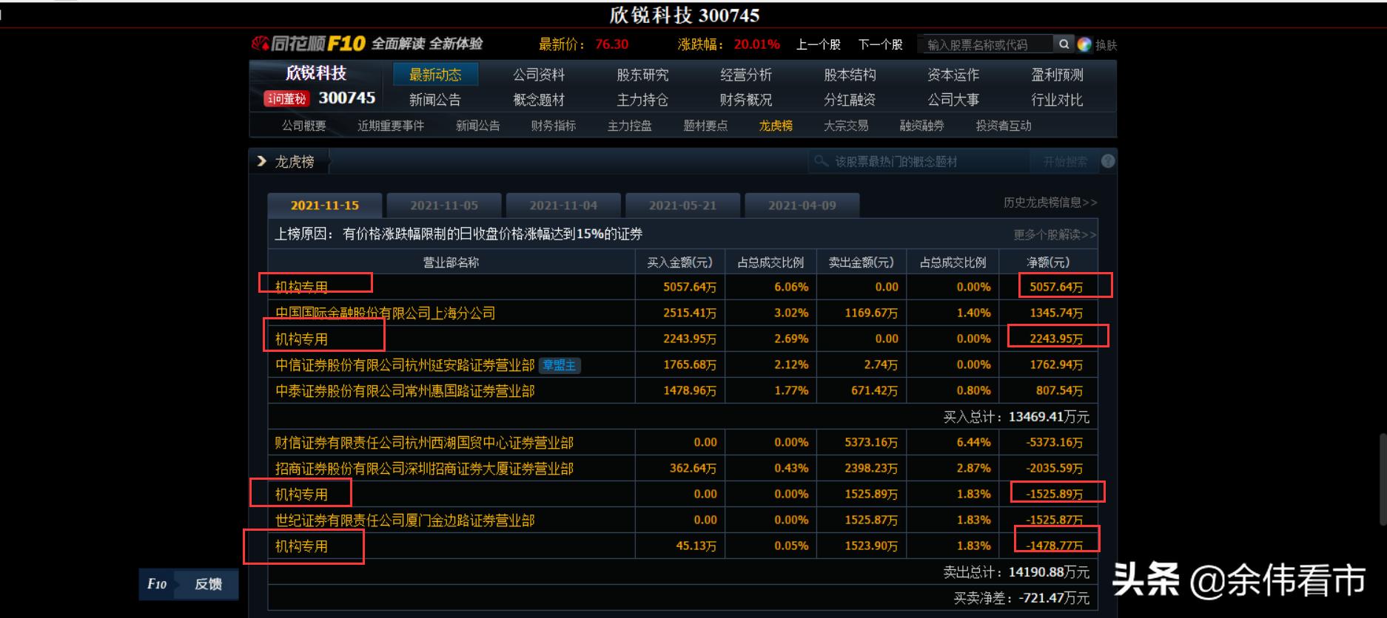
Task: Switch to the 2021-11-05 date tab
Action: coord(444,206)
